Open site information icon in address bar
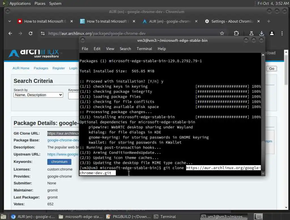Viewport: 290px width, 220px height. (x=43, y=33)
